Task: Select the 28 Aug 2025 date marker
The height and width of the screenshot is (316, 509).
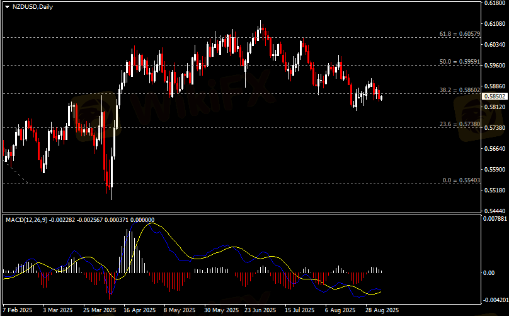Action: [382, 310]
